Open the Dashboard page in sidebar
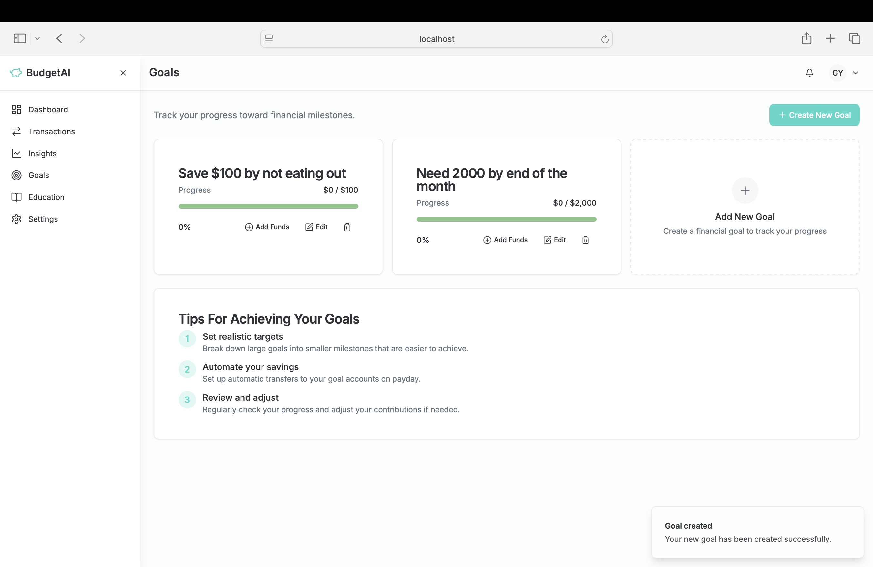 click(48, 110)
